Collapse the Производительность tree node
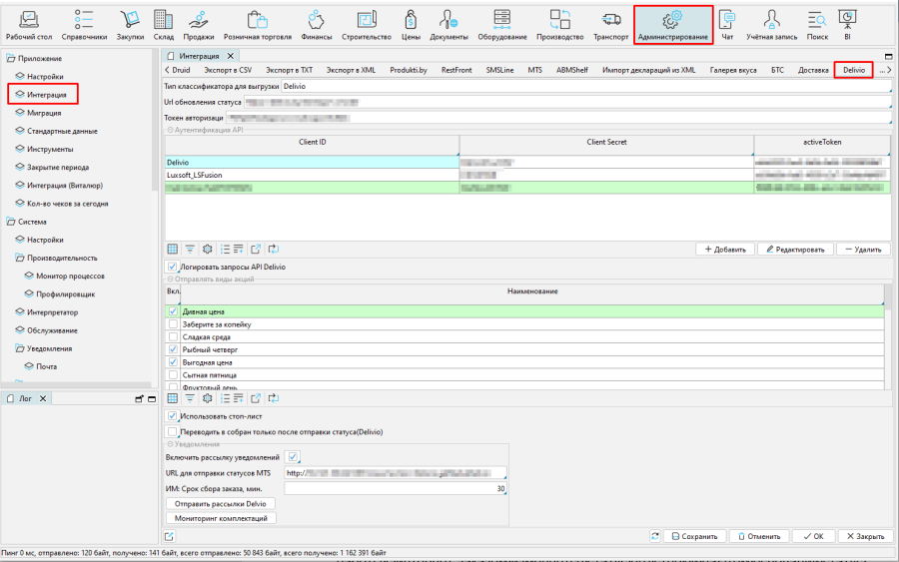Viewport: 899px width, 562px height. coord(20,258)
